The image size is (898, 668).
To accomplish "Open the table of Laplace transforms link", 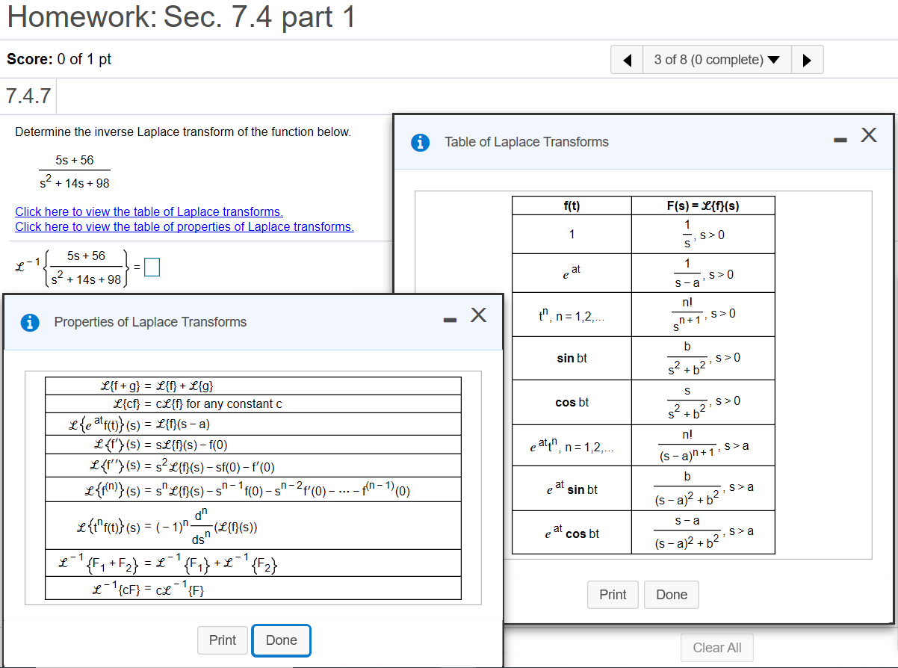I will click(x=149, y=211).
